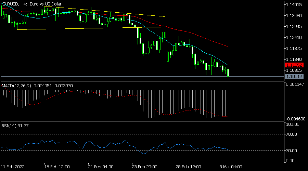Click the 1.11340 price scale value
Screen dimensions: 308x171
coord(294,59)
